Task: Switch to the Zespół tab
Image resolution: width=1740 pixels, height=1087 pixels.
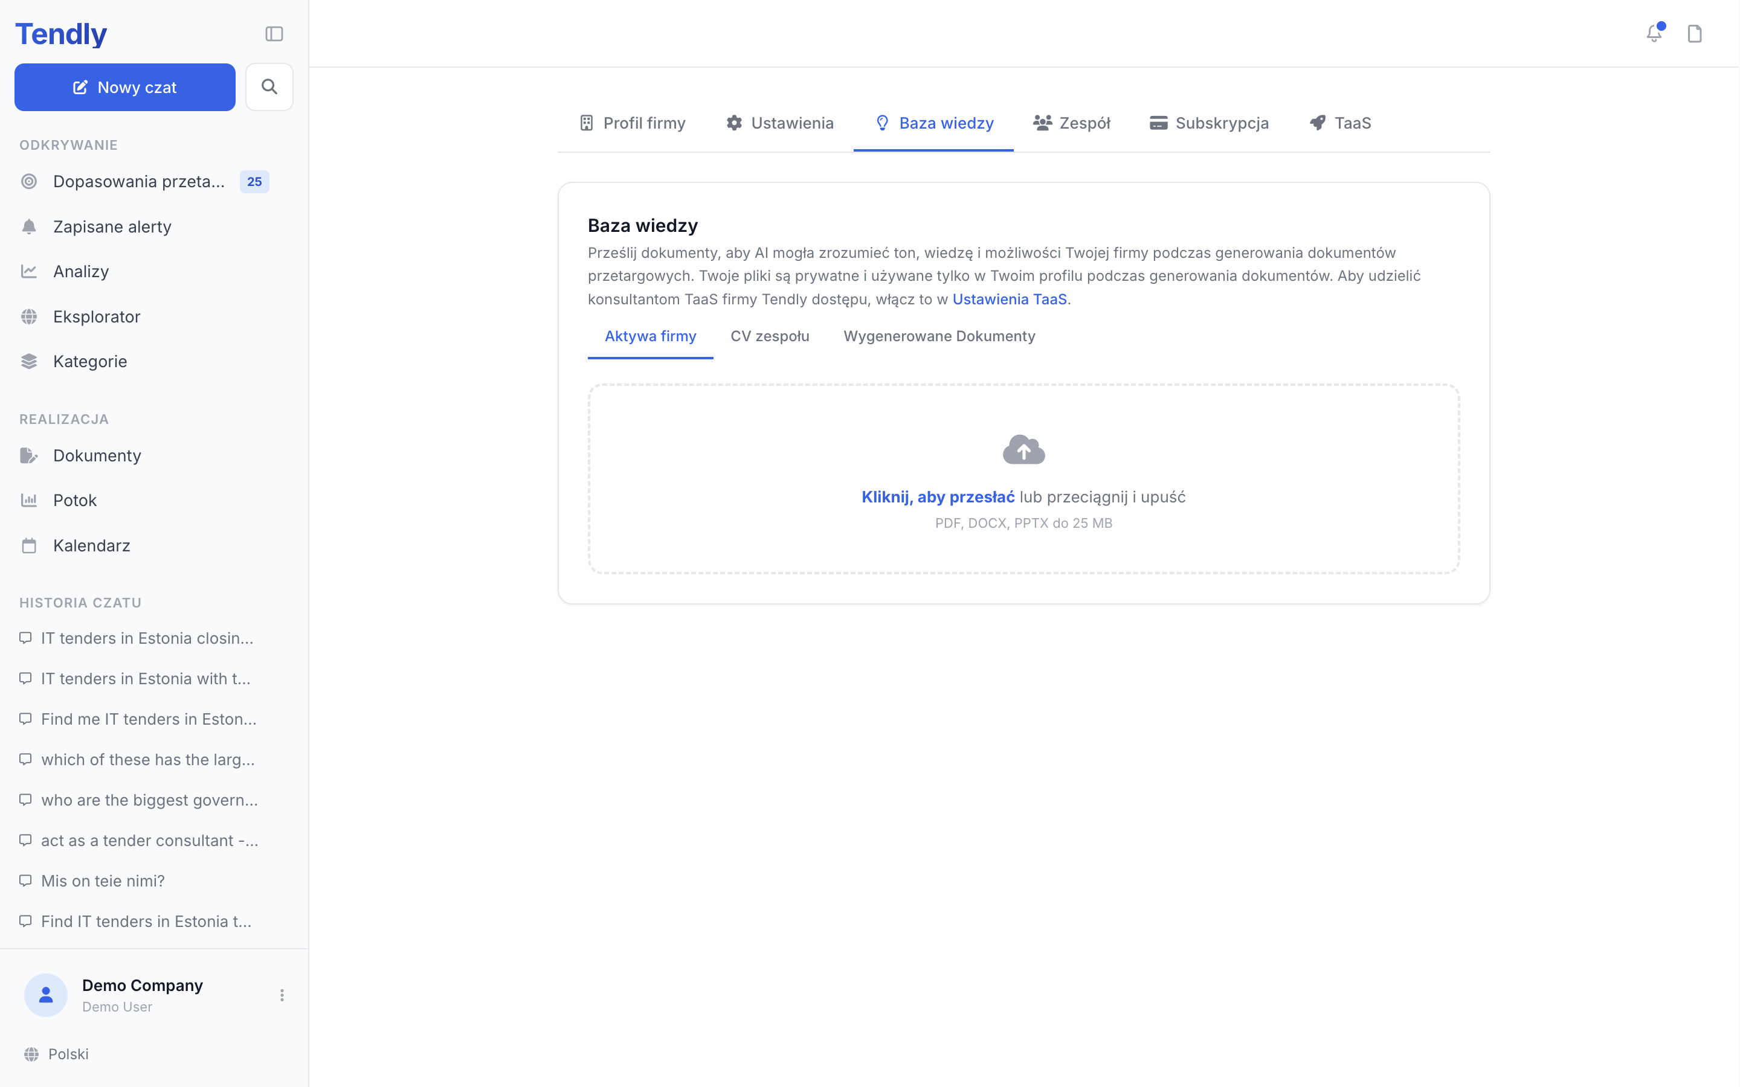Action: [x=1072, y=123]
